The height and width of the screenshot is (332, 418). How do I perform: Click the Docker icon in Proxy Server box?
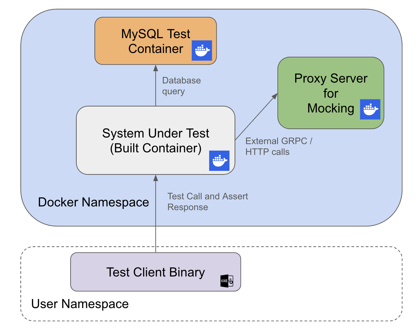pyautogui.click(x=370, y=109)
